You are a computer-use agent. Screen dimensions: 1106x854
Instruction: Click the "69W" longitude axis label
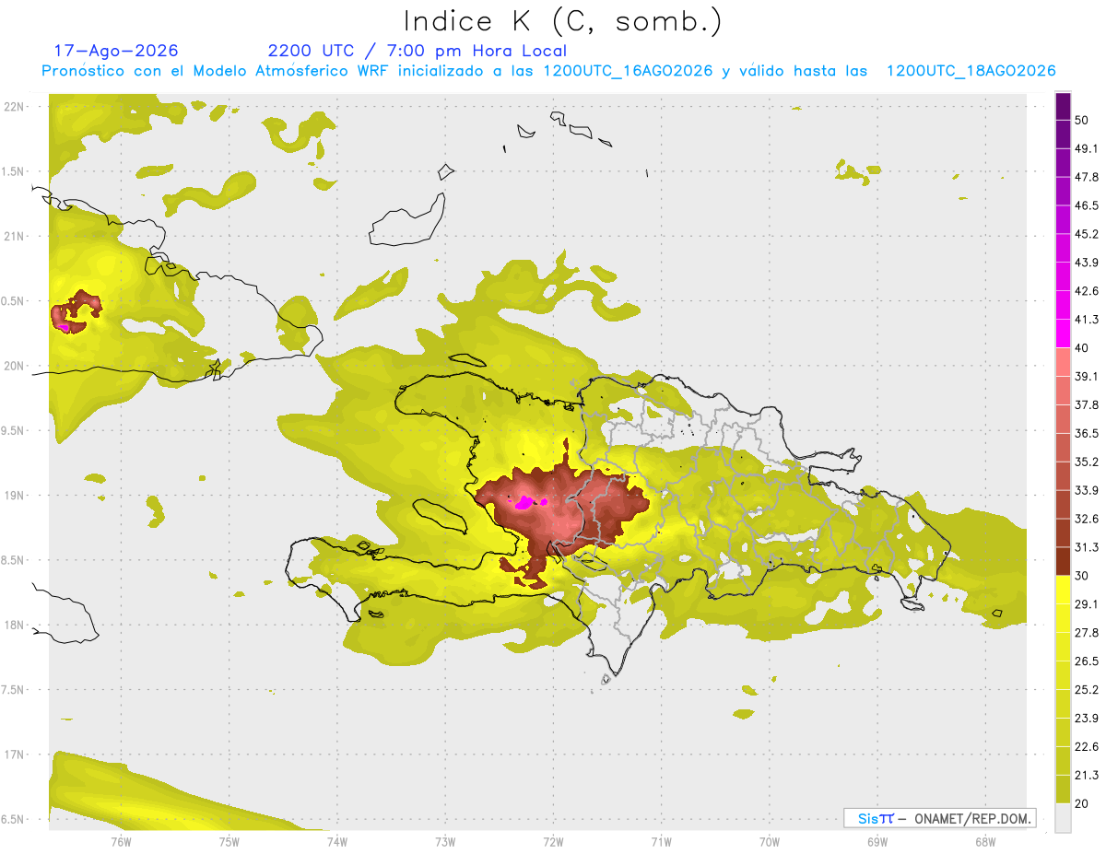coord(877,842)
